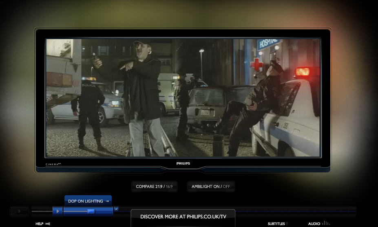Click the Cinema 21:9 label on the TV
This screenshot has height=227, width=378.
click(x=53, y=164)
